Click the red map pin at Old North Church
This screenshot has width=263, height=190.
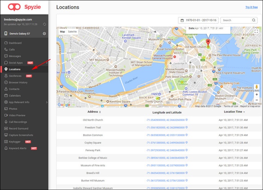click(x=208, y=43)
